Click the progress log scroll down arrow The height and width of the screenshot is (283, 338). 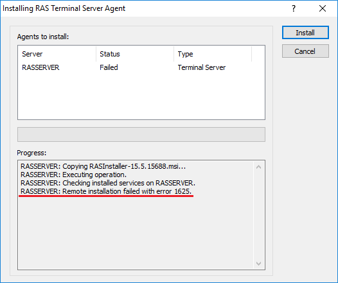point(259,263)
